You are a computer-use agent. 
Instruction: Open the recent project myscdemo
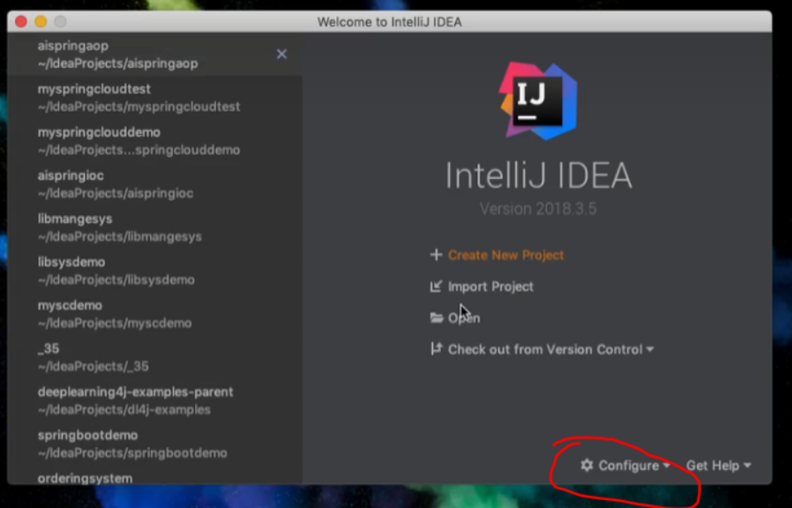coord(155,314)
